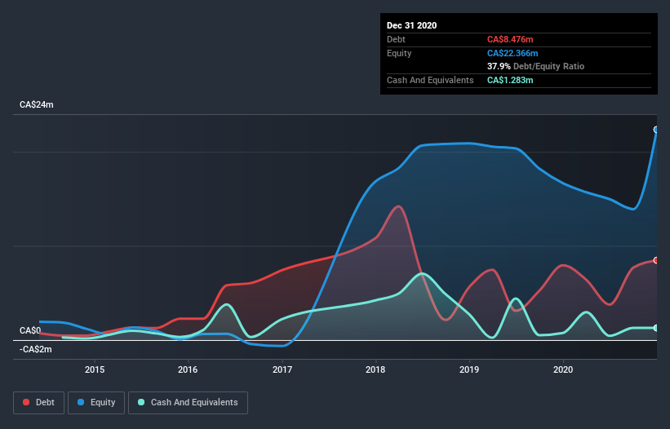Click the 2019 x-axis label

[x=469, y=369]
